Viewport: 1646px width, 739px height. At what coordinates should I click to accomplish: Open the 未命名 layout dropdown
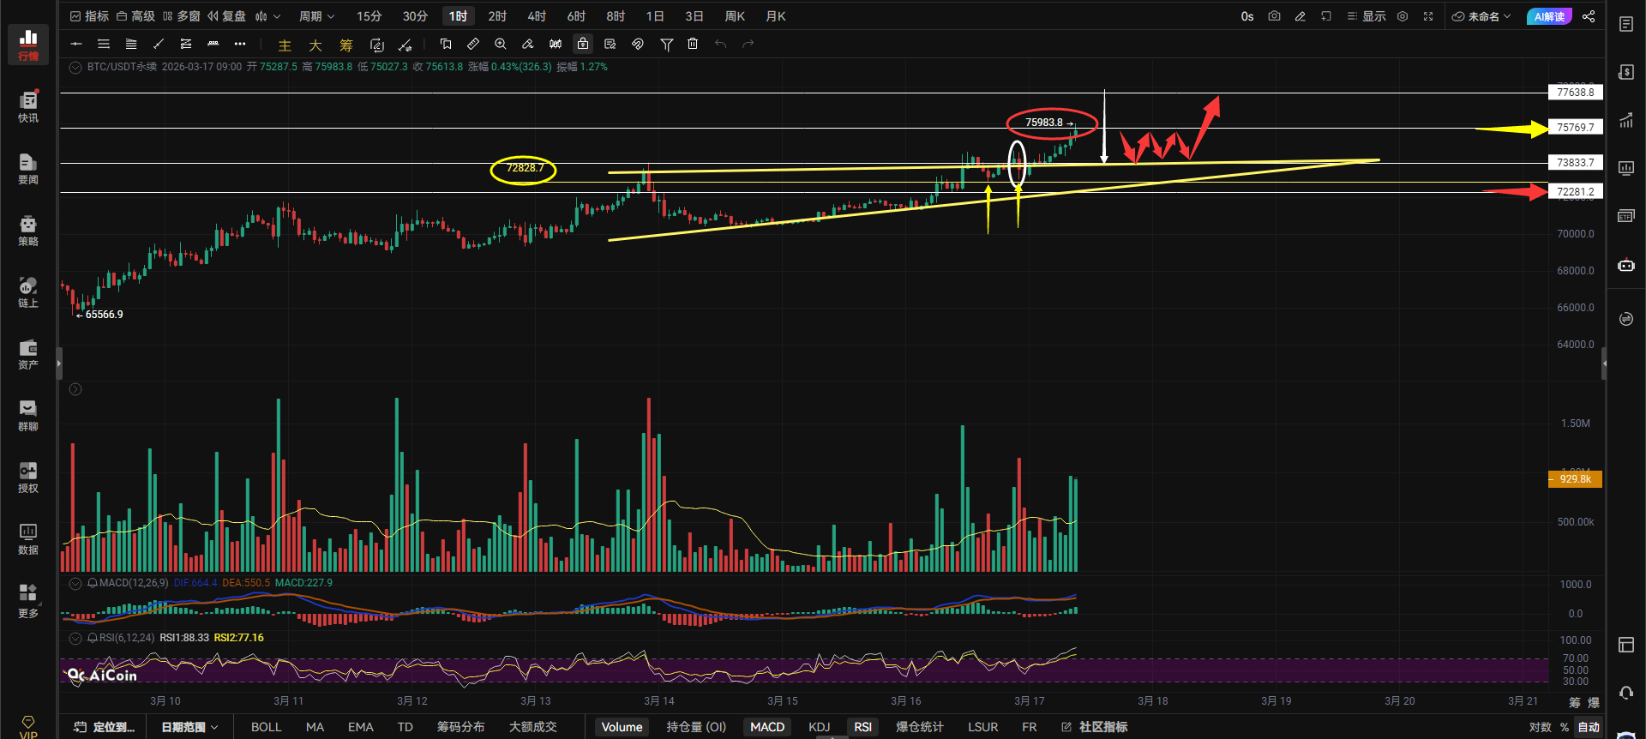pyautogui.click(x=1481, y=16)
